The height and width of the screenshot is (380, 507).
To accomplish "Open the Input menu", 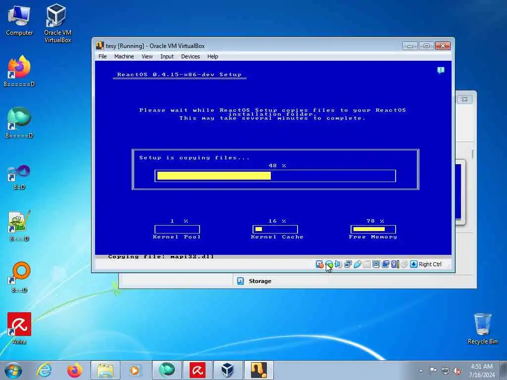I will [167, 56].
